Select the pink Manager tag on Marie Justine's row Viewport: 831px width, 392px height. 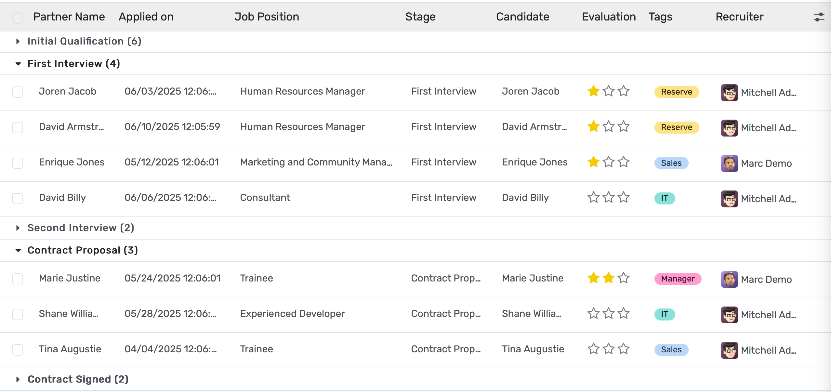point(678,279)
